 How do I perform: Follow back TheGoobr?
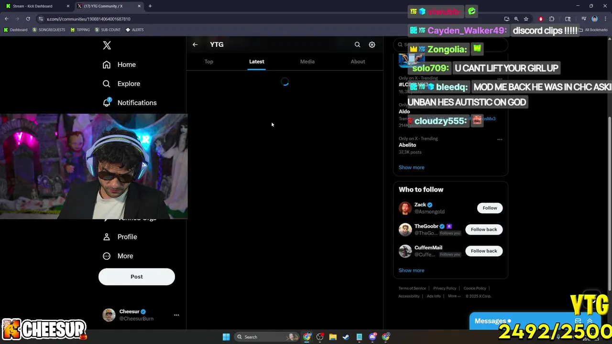pos(484,229)
